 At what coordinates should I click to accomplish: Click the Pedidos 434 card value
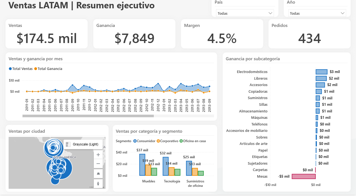310,38
